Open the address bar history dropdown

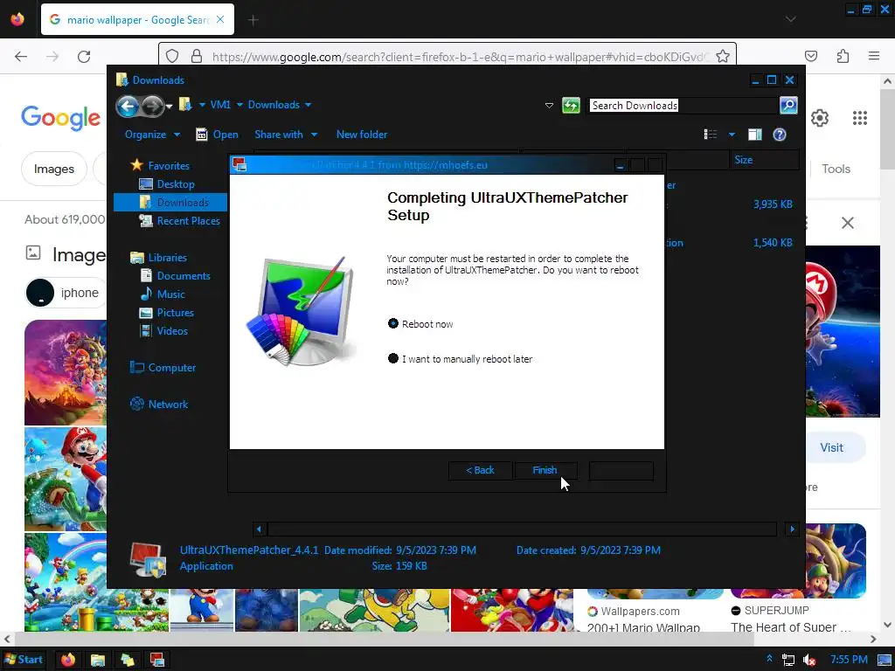point(549,106)
